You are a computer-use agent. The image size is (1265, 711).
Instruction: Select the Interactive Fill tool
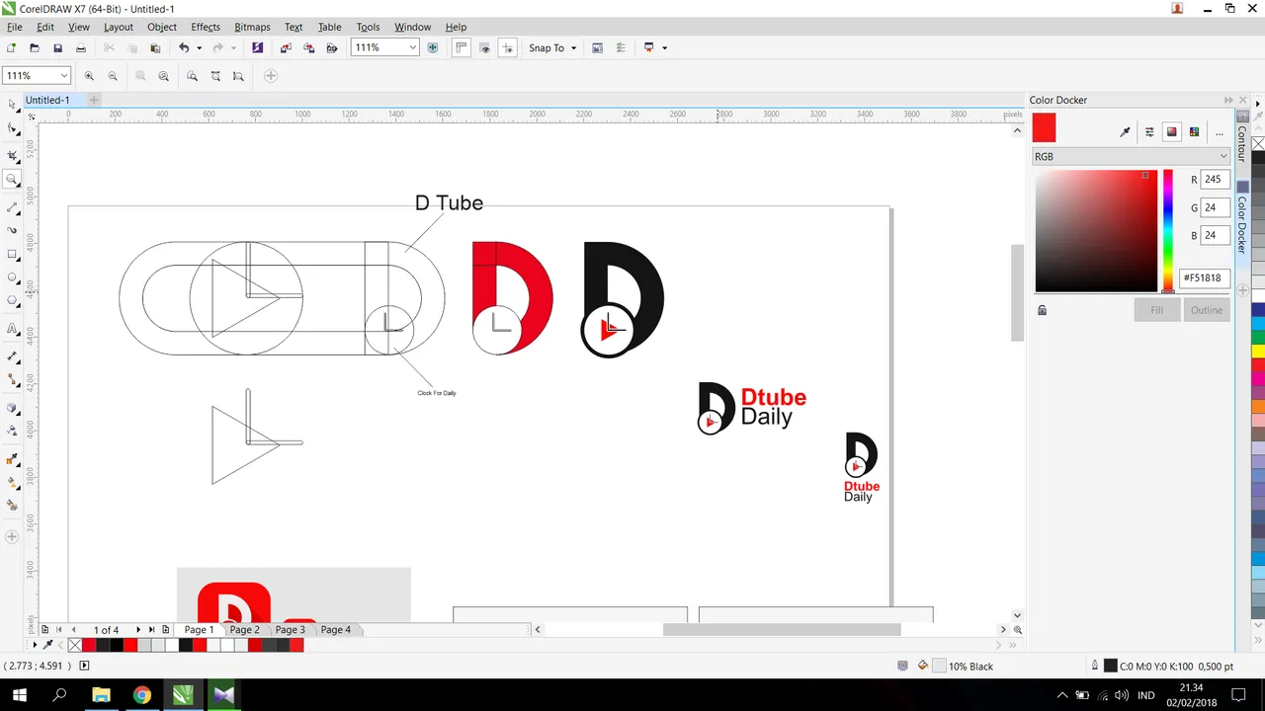12,483
